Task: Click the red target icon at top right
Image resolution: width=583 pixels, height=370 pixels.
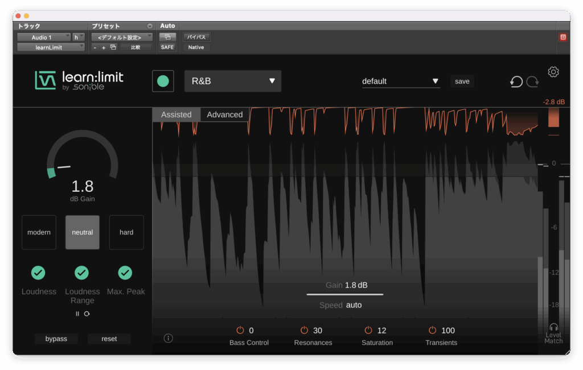Action: point(563,37)
